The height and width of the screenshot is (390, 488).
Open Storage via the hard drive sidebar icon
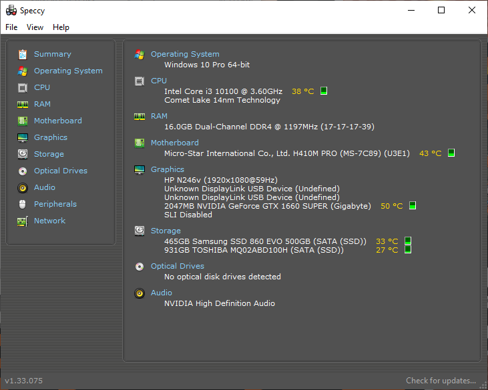pyautogui.click(x=23, y=154)
